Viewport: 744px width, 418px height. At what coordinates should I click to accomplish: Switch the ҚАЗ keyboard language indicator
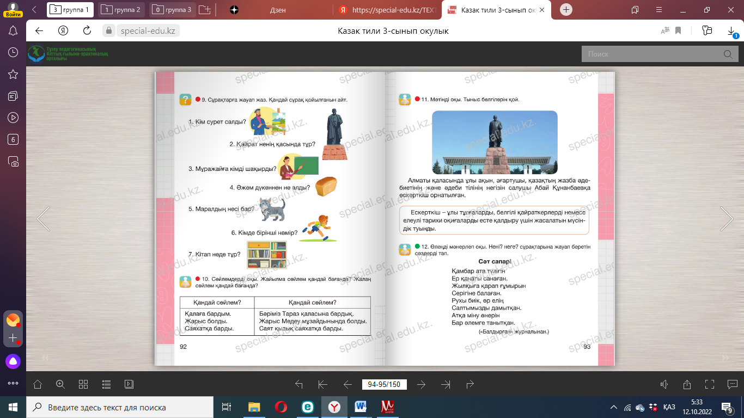pos(669,407)
